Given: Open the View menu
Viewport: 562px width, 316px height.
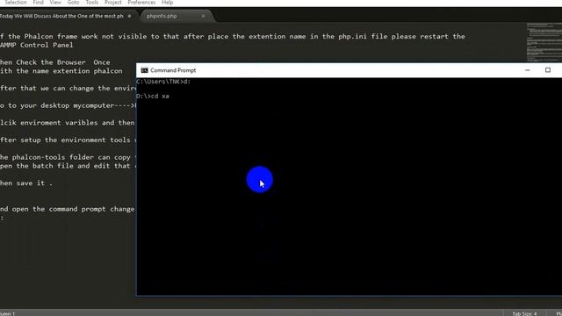Looking at the screenshot, I should 55,3.
